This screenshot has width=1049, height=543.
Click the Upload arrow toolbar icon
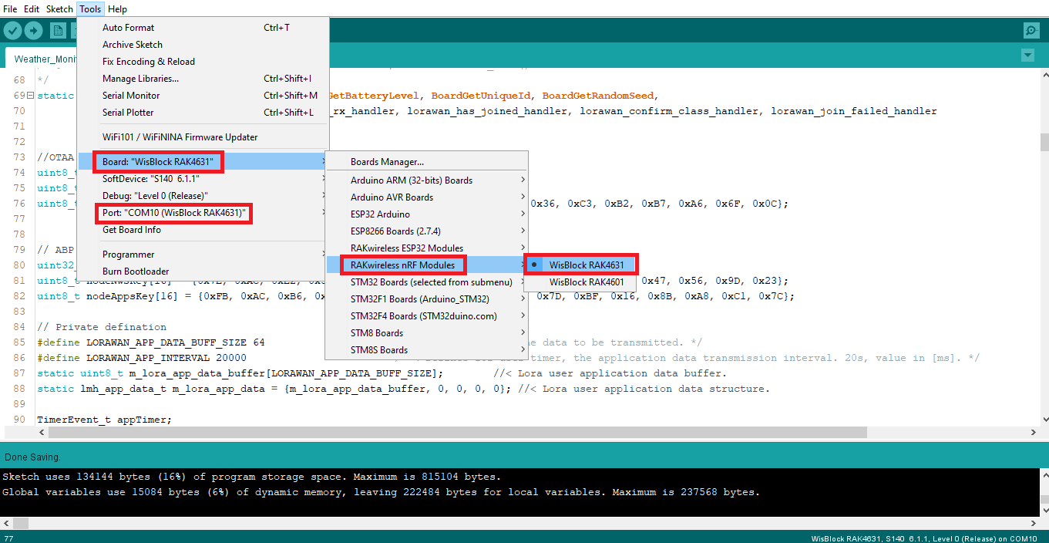(33, 30)
